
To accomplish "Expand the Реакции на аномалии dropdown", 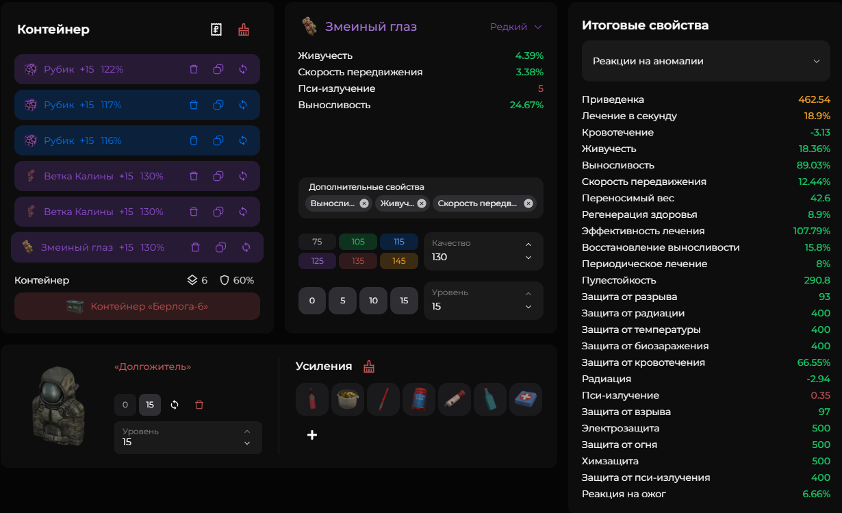I will (705, 61).
